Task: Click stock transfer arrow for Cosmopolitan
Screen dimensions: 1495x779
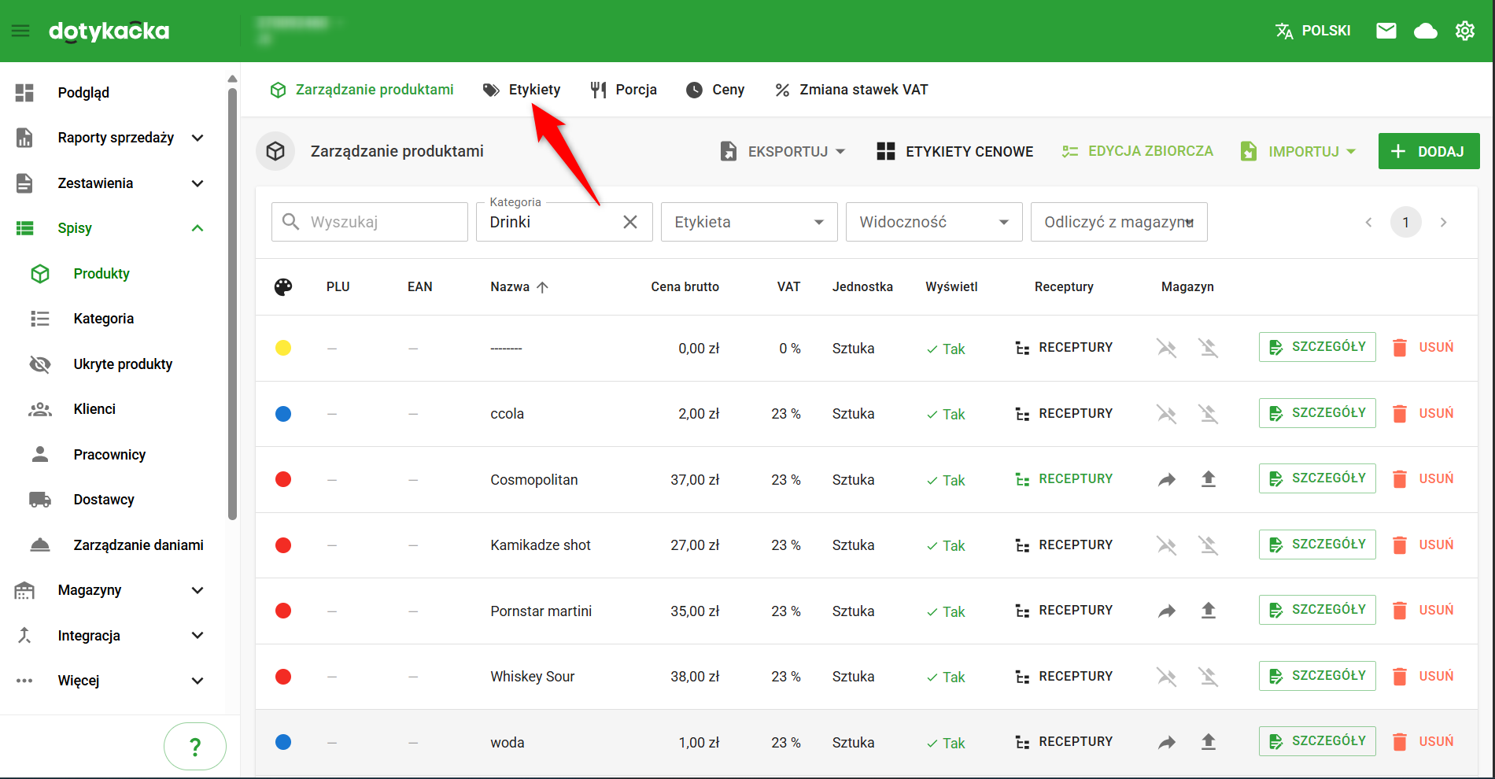Action: tap(1166, 479)
